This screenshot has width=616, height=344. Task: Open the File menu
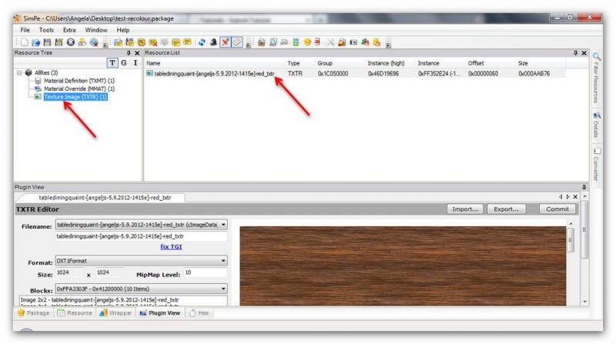click(x=25, y=30)
